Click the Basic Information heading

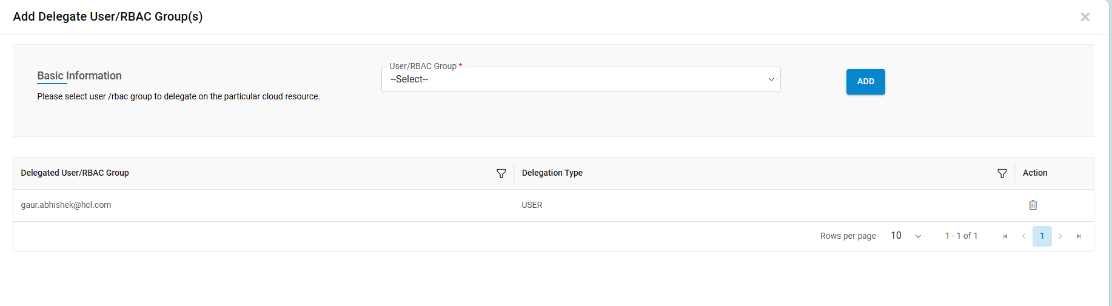click(x=79, y=76)
